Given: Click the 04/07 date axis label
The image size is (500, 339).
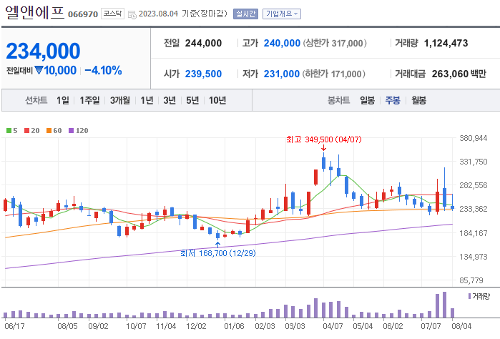Looking at the screenshot, I should coord(333,326).
